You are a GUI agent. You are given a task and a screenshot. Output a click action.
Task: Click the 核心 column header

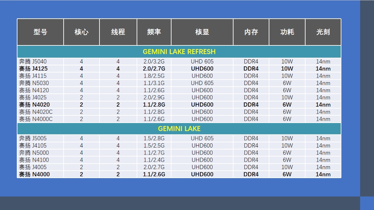(81, 32)
